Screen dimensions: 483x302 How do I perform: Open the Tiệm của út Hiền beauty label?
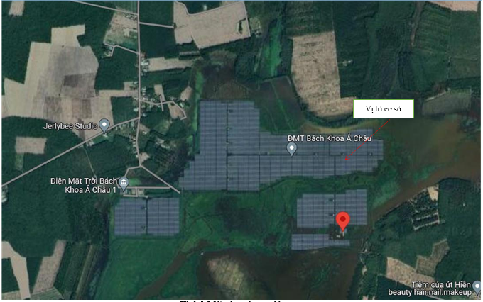(x=430, y=288)
